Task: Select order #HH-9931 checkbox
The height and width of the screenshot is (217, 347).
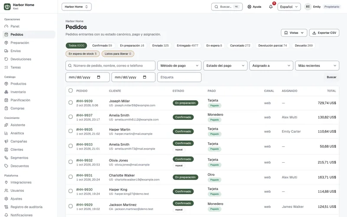Action: point(71,177)
